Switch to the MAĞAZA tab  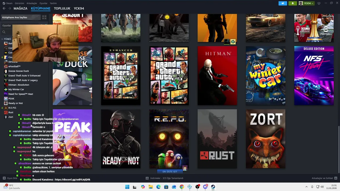(20, 8)
